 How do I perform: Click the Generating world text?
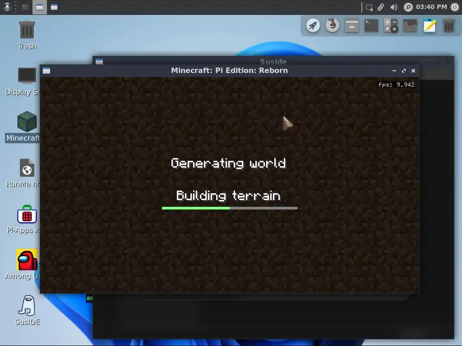(x=228, y=163)
